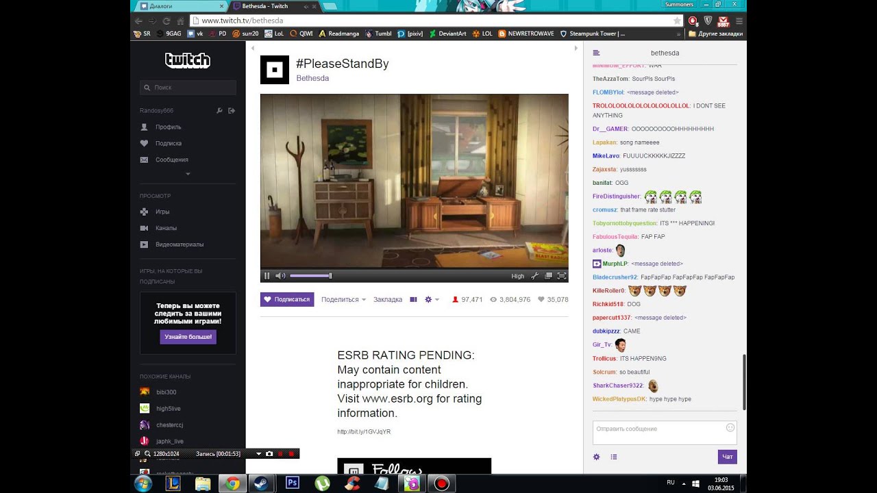877x493 pixels.
Task: Click the recorder magnifier zoom icon
Action: coord(147,453)
